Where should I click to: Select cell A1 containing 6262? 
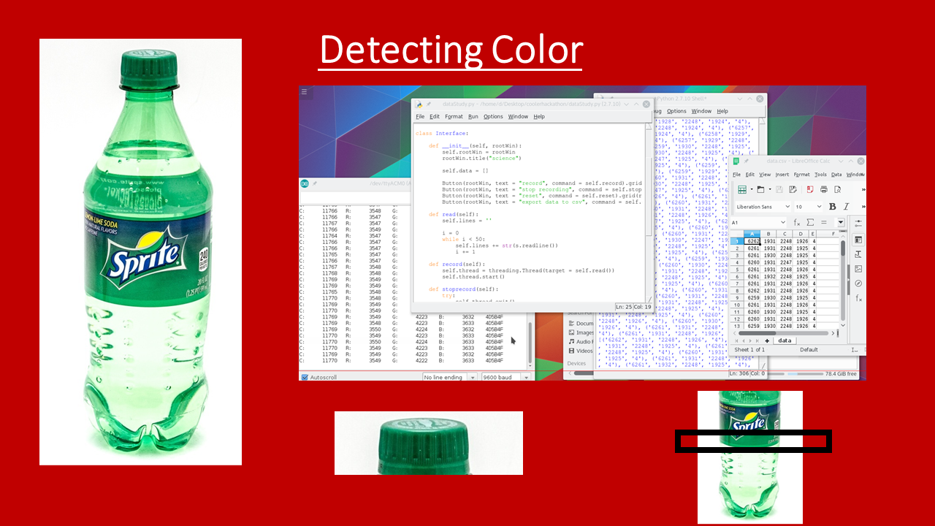tap(752, 241)
